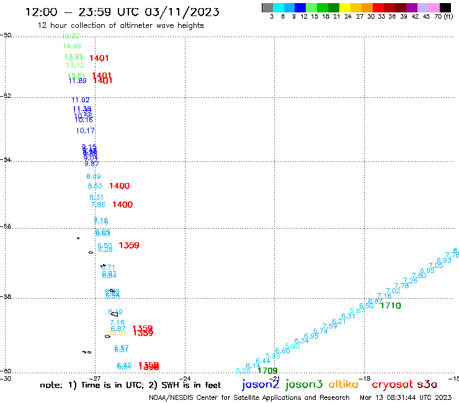459x403 pixels.
Task: Click the wave height value '7.86'
Action: [x=98, y=205]
